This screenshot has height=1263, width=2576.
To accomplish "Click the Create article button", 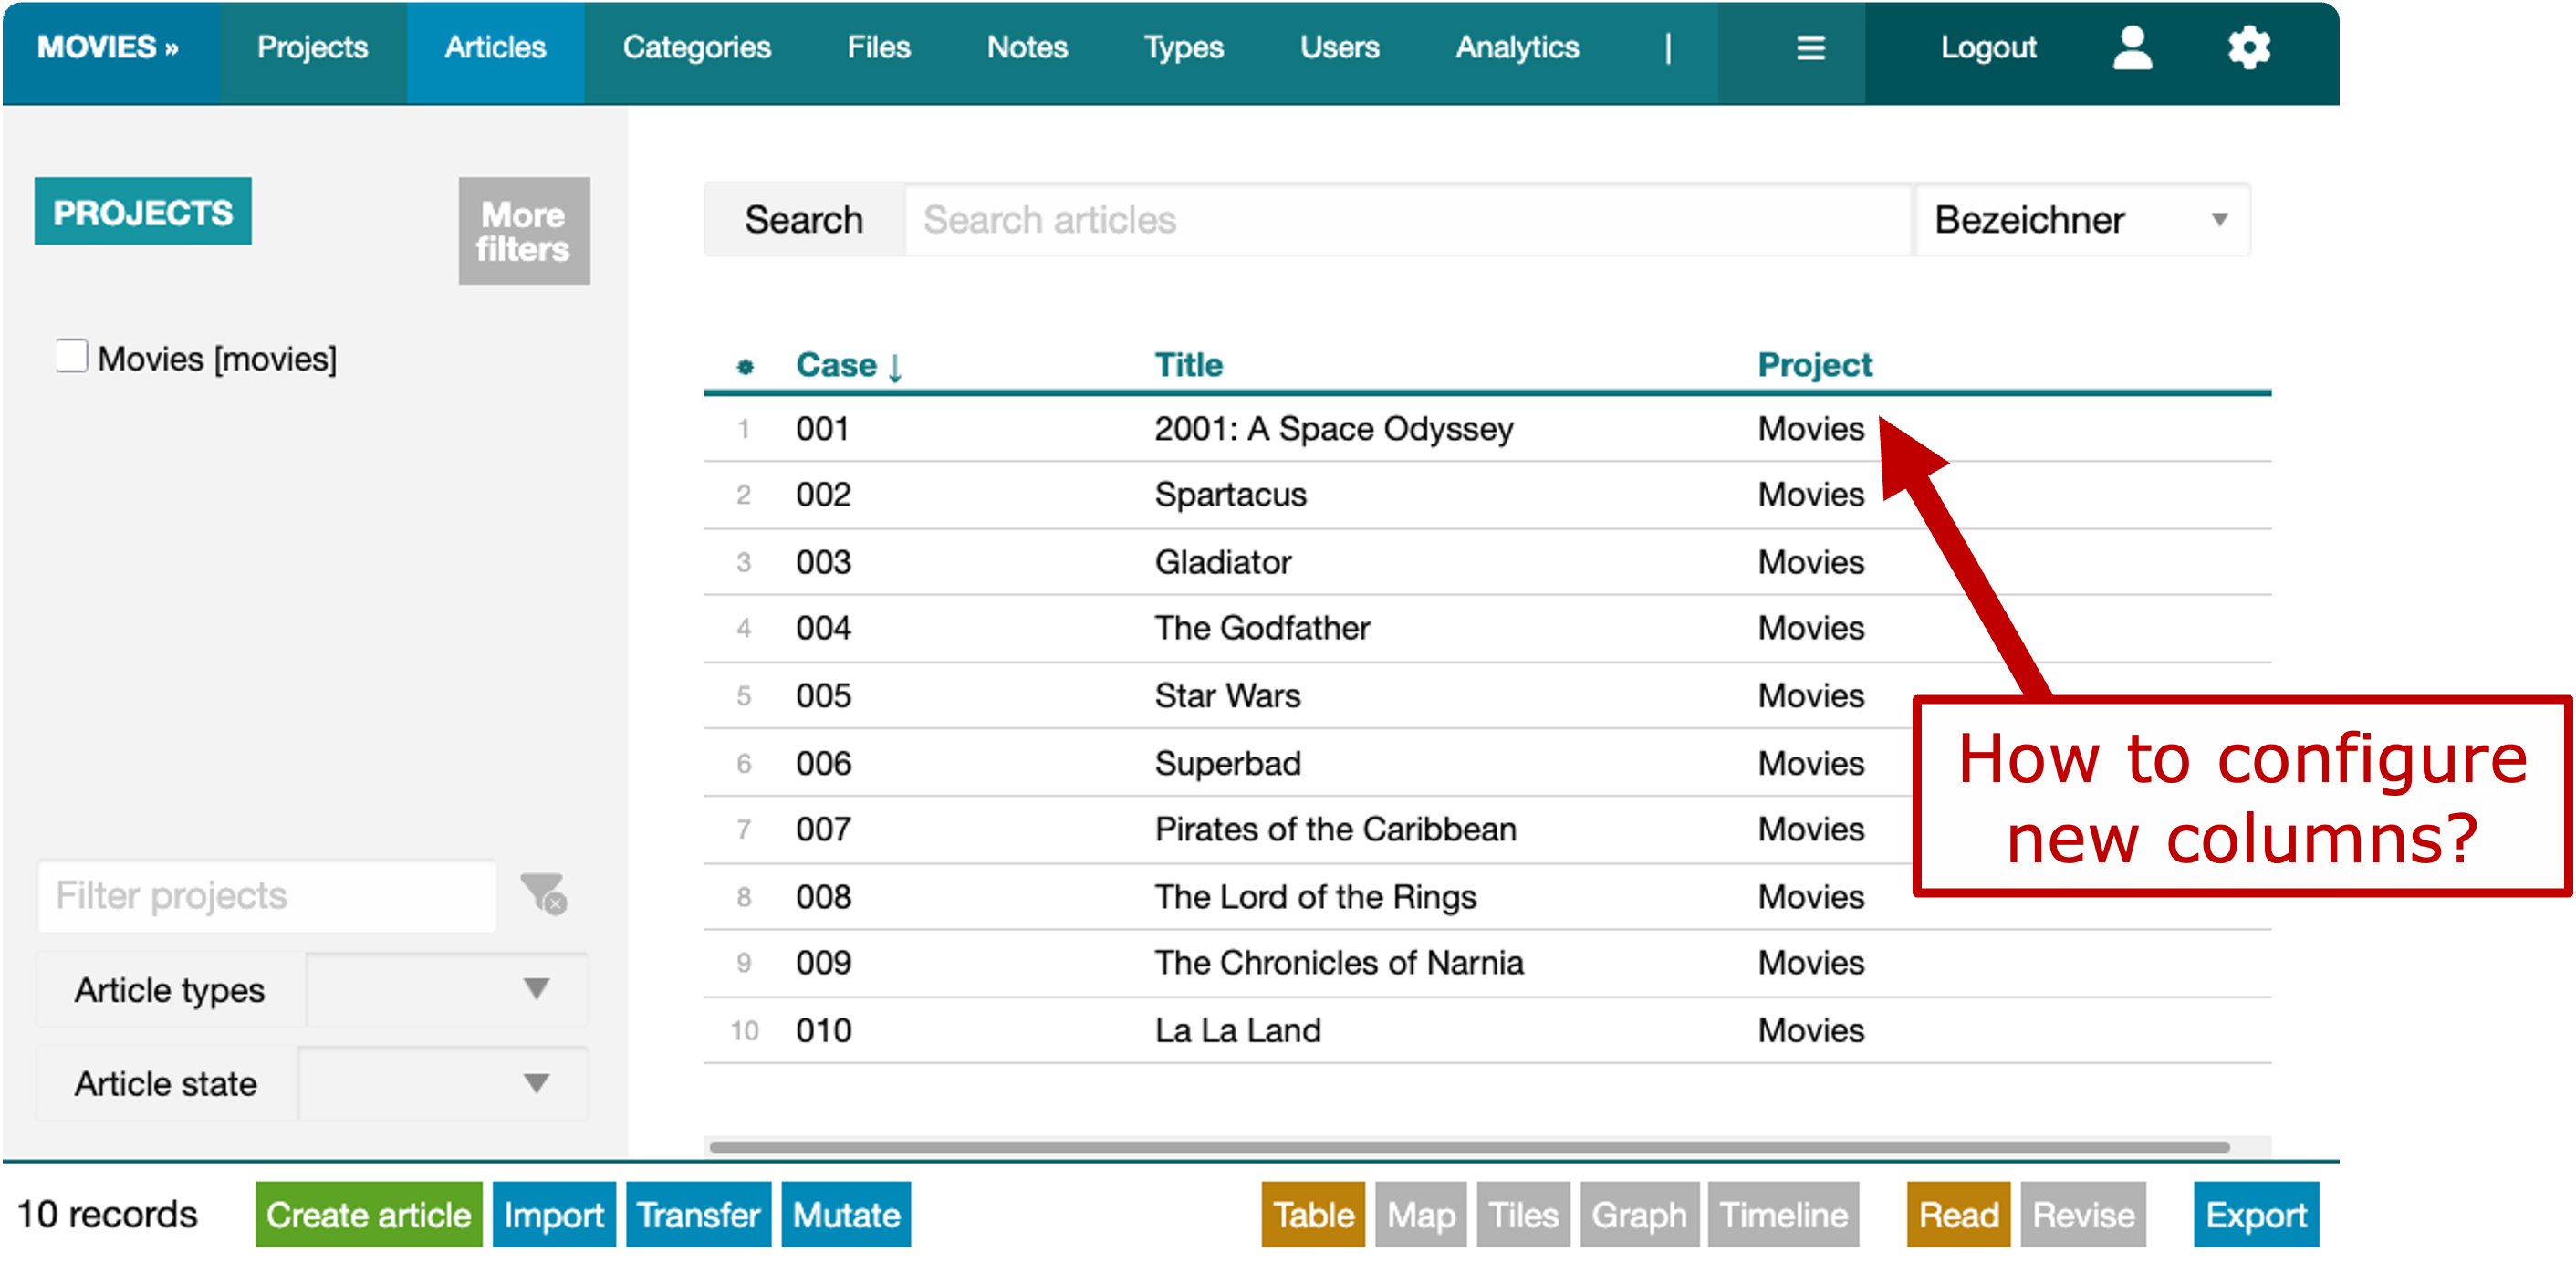I will coord(369,1214).
